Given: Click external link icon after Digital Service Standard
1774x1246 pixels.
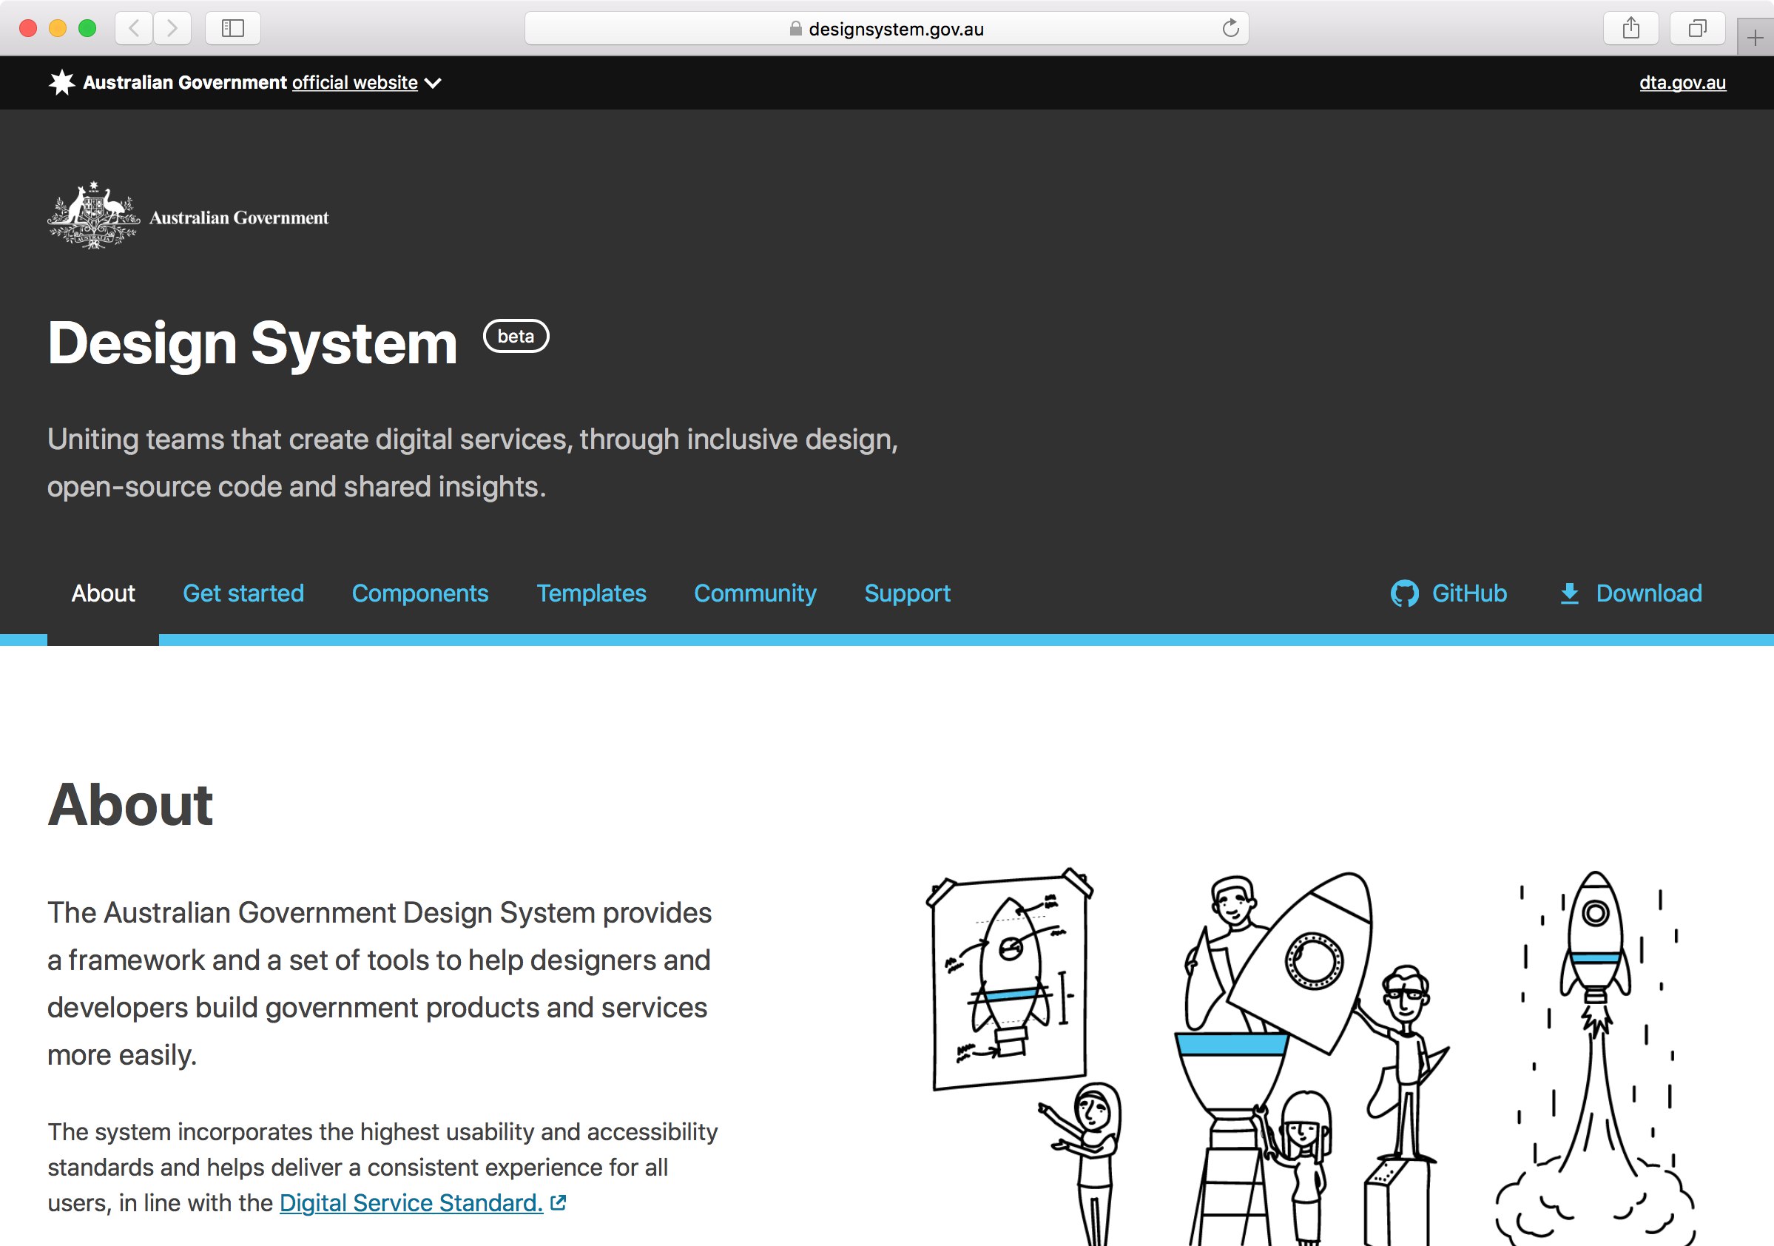Looking at the screenshot, I should (559, 1202).
